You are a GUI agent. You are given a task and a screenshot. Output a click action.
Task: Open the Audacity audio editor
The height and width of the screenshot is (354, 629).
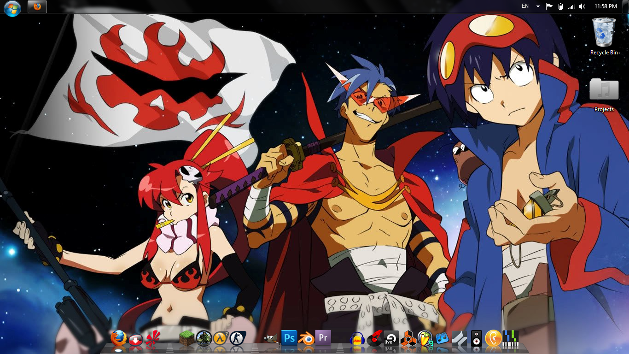click(x=356, y=339)
